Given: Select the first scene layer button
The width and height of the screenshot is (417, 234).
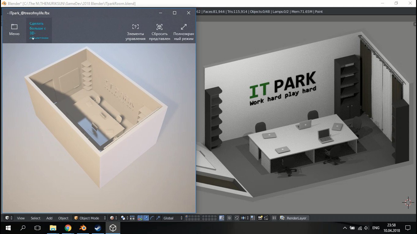Looking at the screenshot, I should [x=187, y=217].
